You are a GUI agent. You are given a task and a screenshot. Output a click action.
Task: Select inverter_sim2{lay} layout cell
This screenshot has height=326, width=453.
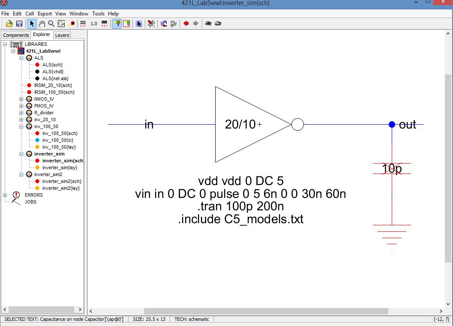(x=61, y=188)
